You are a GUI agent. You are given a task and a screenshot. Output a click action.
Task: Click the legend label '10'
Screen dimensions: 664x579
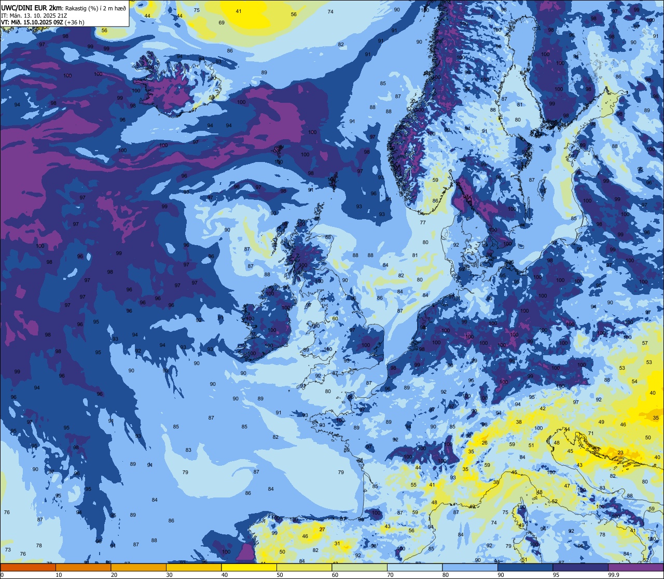[59, 575]
